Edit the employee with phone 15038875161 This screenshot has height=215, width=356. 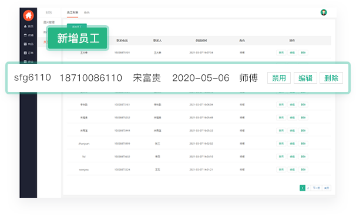click(x=292, y=104)
